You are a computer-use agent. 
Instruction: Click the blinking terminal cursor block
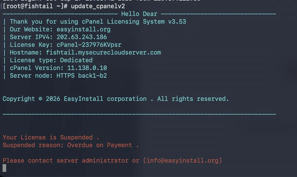[x=4, y=168]
